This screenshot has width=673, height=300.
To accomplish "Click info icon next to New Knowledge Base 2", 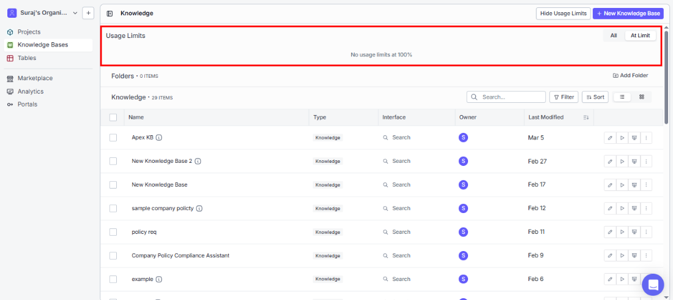I will tap(198, 161).
